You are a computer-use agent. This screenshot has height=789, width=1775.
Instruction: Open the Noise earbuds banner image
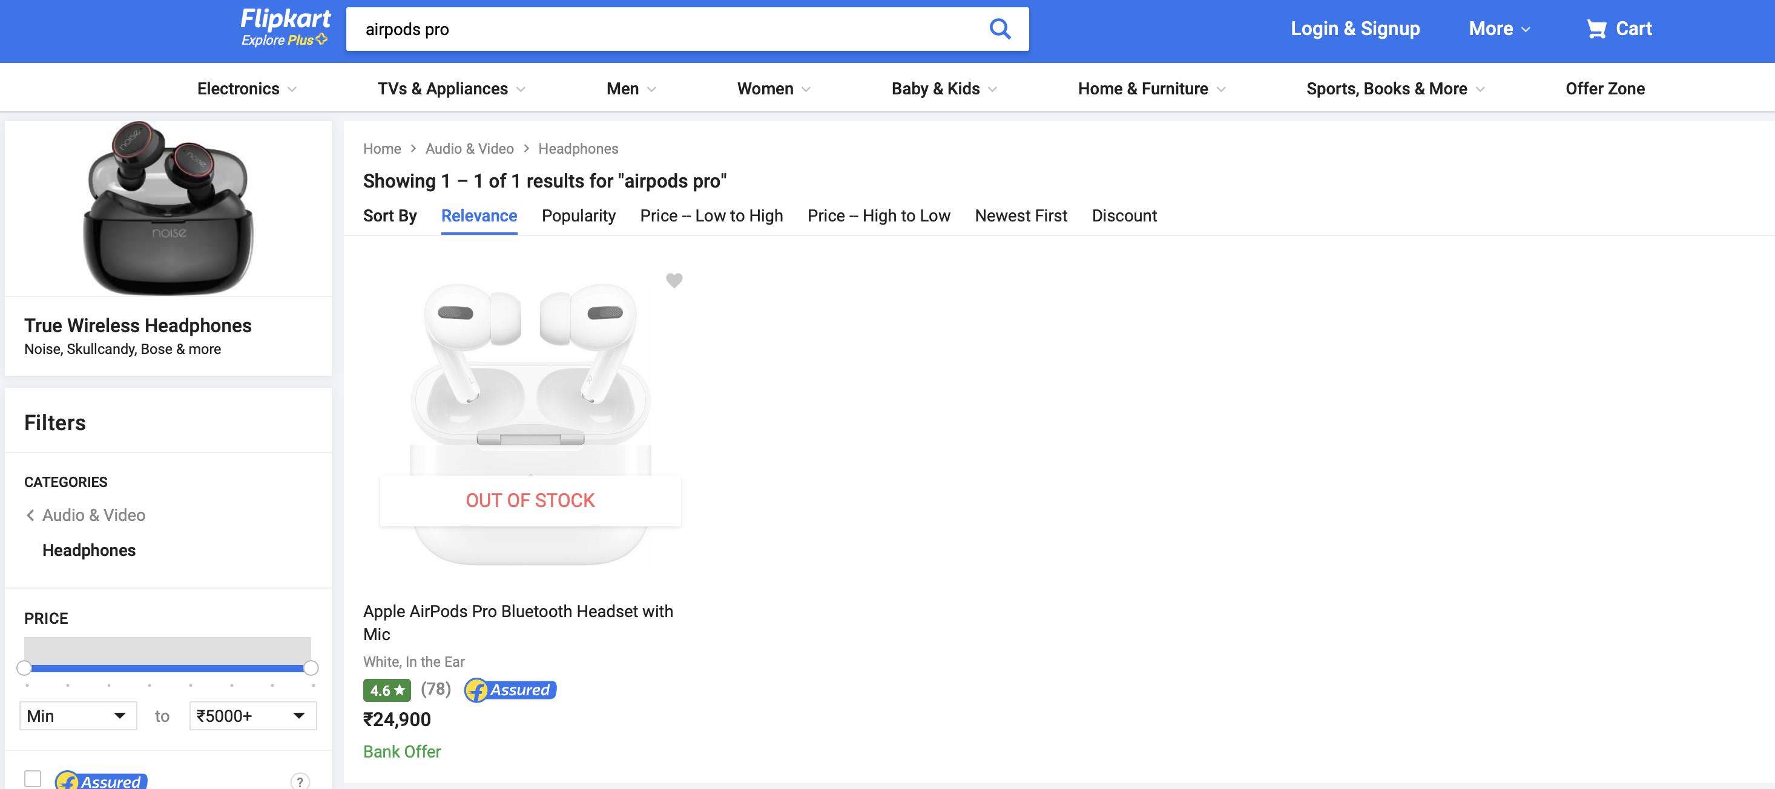tap(168, 209)
